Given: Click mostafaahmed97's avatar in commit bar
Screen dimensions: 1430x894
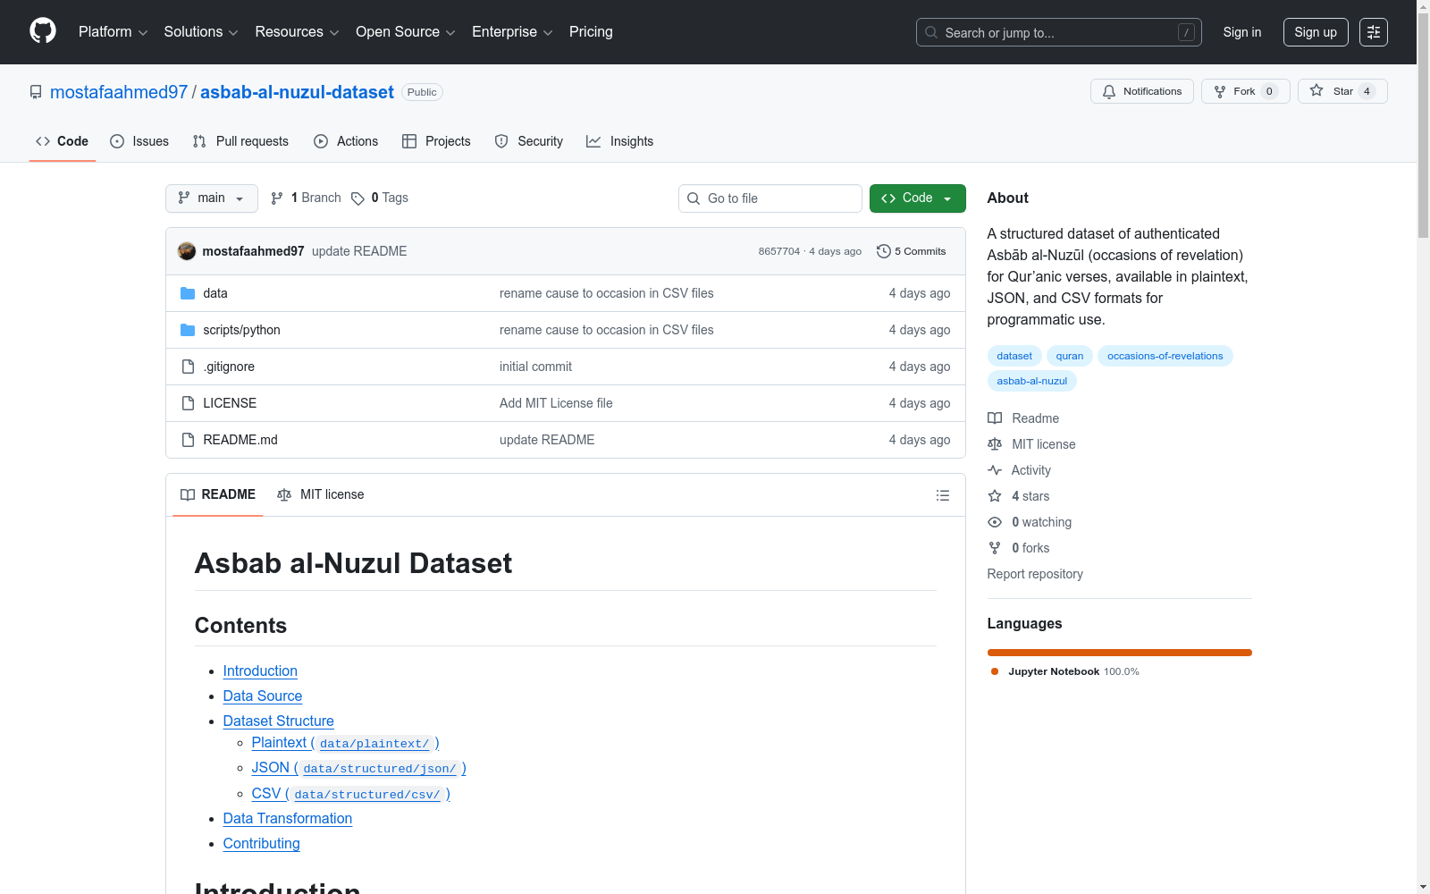Looking at the screenshot, I should pos(187,251).
